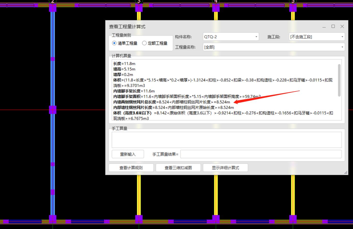Click the 内墙脚手架面积 line

pyautogui.click(x=187, y=97)
